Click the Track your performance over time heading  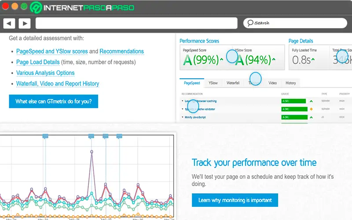[254, 162]
